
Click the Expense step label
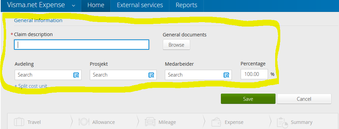234,122
